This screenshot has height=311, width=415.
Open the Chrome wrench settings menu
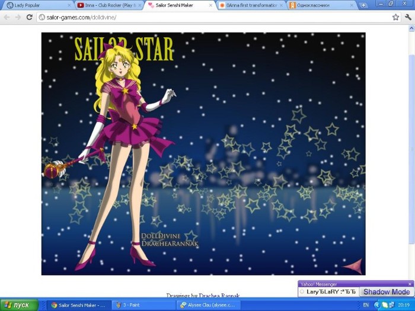tap(408, 17)
